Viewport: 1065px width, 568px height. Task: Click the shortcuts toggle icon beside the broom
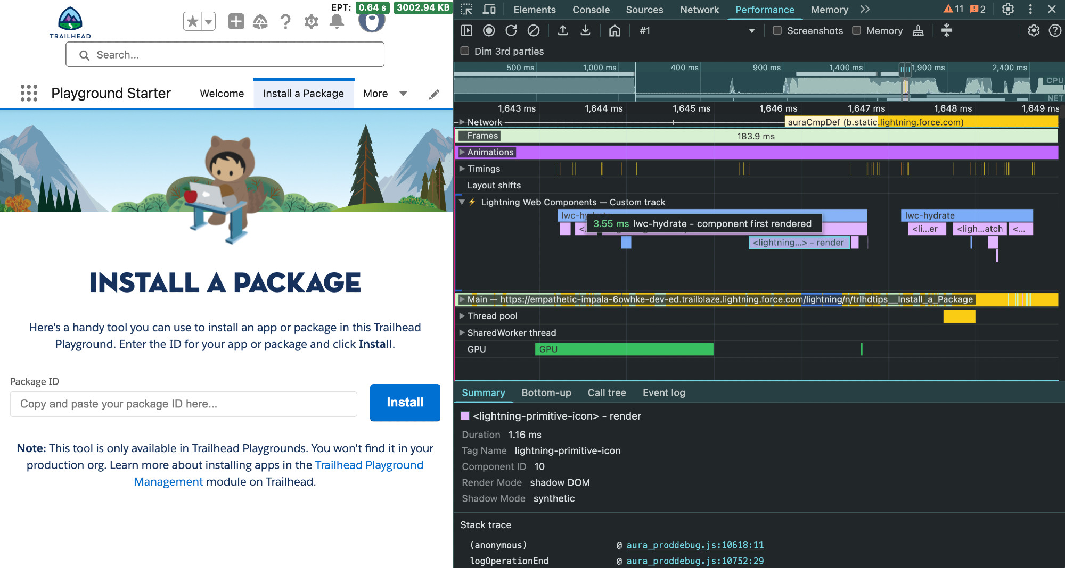947,30
